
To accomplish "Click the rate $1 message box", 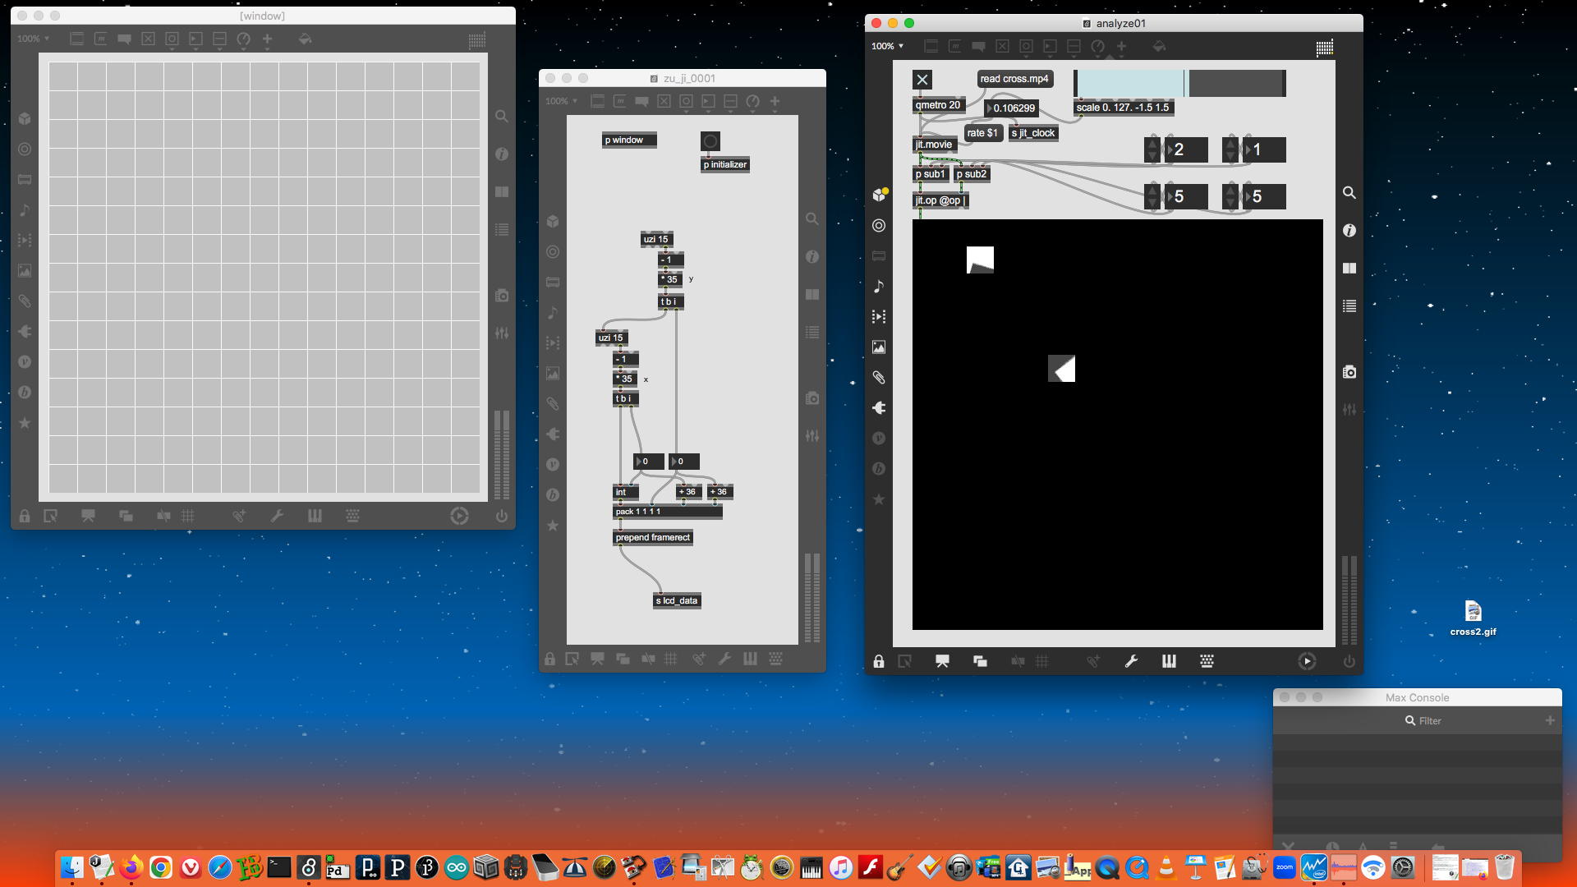I will tap(982, 133).
